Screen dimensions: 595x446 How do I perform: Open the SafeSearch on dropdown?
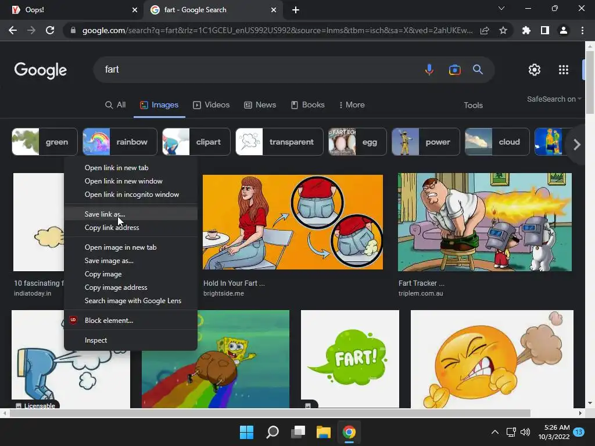point(554,99)
